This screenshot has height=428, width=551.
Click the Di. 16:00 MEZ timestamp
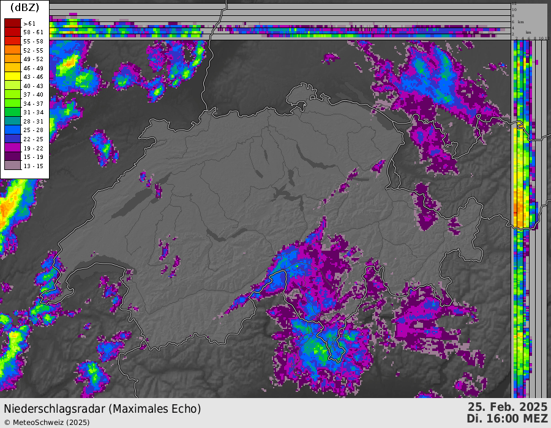point(507,419)
